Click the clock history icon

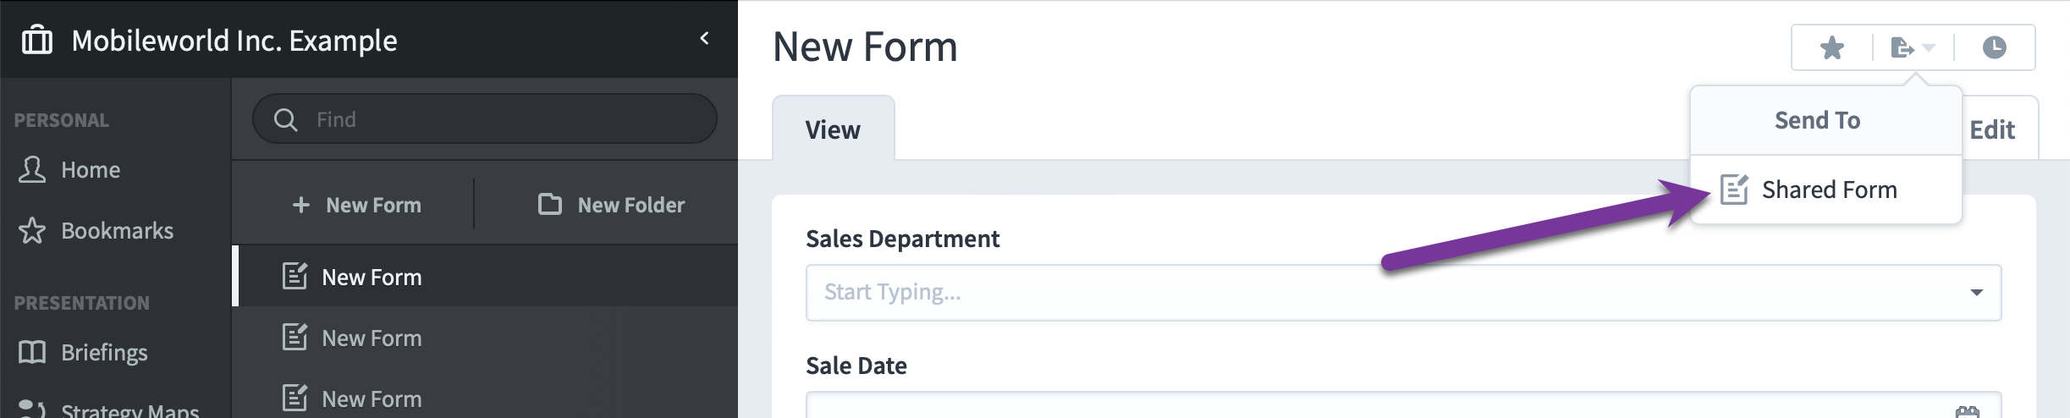(1994, 47)
